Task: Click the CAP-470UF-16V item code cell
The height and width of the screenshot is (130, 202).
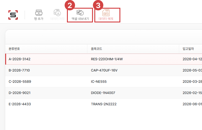Action: tap(104, 70)
